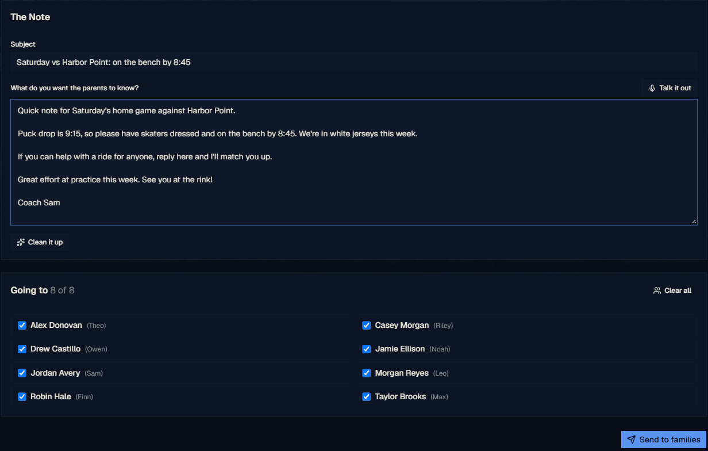This screenshot has width=708, height=451.
Task: Deselect Morgan Reyes as a recipient
Action: coord(367,373)
